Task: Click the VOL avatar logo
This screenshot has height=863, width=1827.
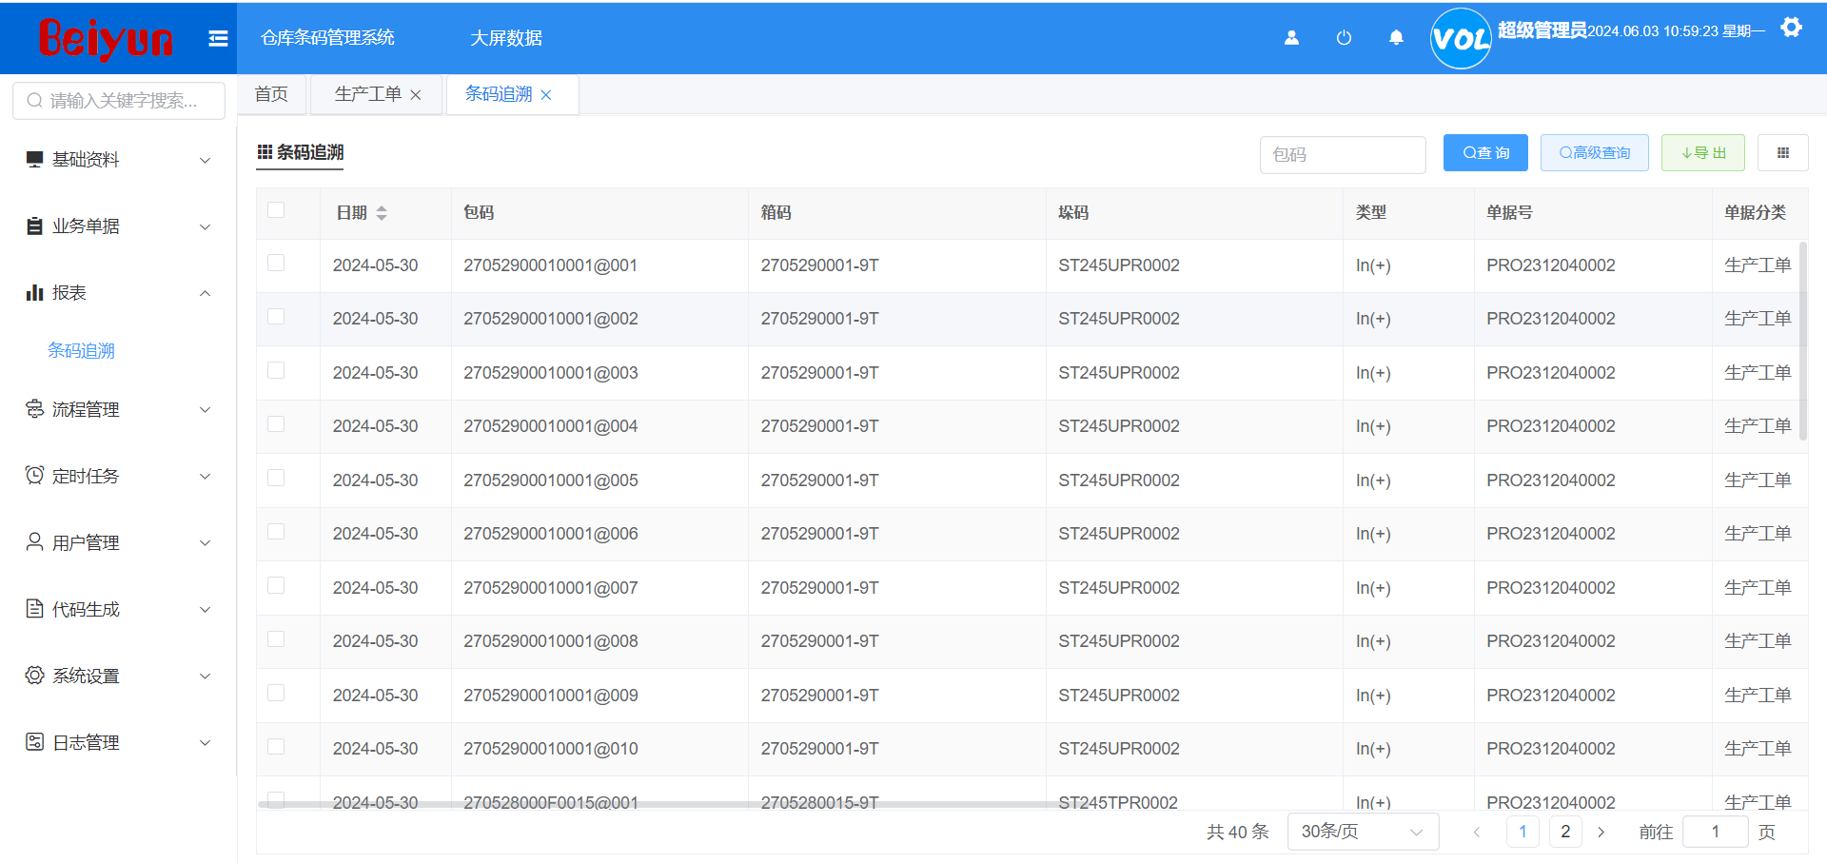Action: (x=1461, y=38)
